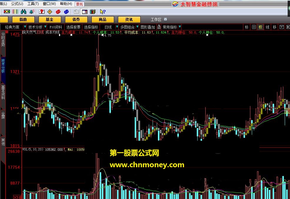Click the 平均成本 indicator value text

tap(139, 33)
